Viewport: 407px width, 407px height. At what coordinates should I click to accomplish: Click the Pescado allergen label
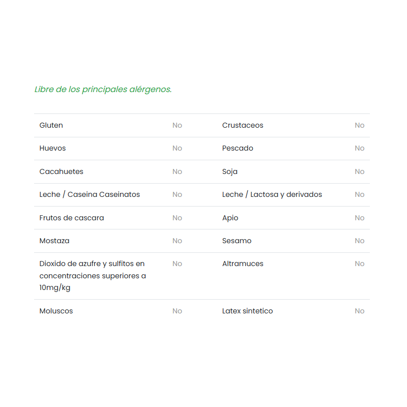click(238, 148)
